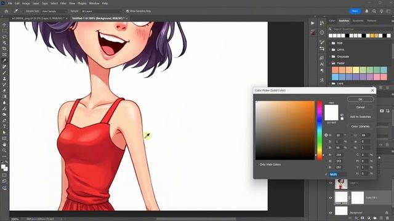Click Cancel in Color Picker
This screenshot has height=221, width=394.
tap(360, 107)
